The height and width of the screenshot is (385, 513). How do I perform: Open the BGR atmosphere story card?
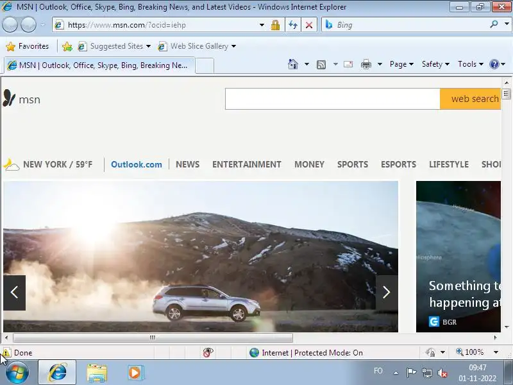click(x=458, y=256)
